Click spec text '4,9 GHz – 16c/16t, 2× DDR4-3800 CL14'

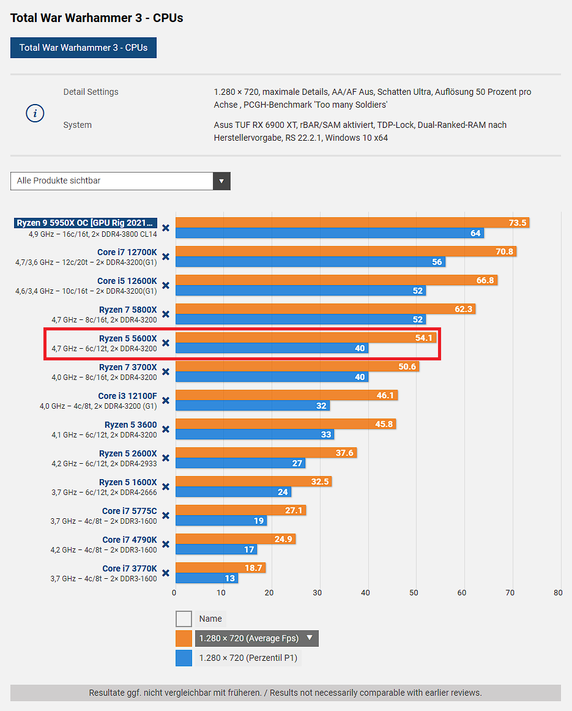pos(93,234)
